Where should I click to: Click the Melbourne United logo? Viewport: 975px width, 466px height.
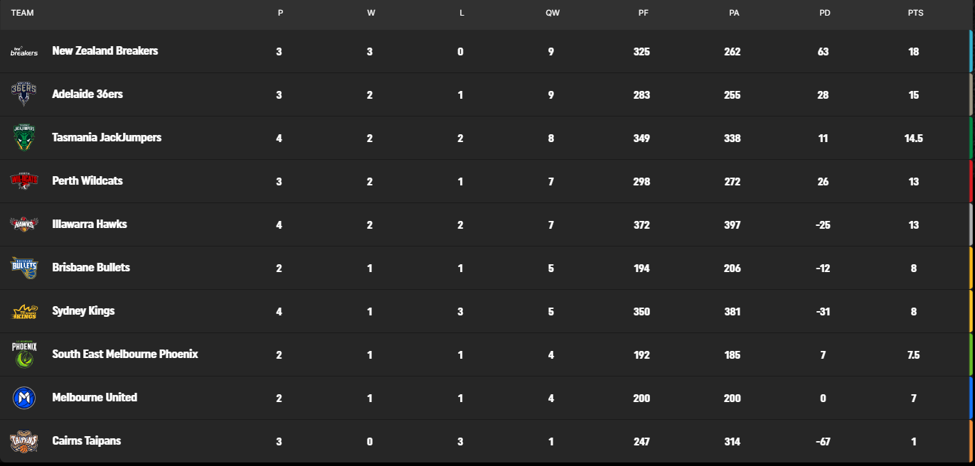click(23, 398)
